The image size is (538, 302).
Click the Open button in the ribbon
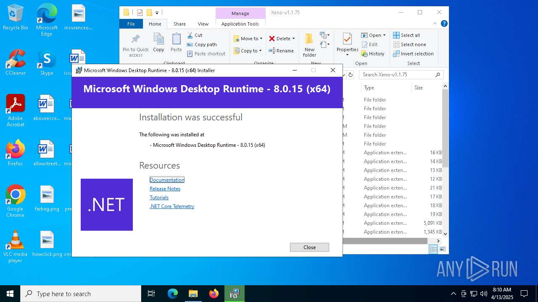click(x=371, y=35)
